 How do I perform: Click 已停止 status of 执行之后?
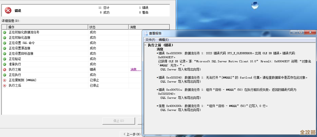click(x=94, y=86)
